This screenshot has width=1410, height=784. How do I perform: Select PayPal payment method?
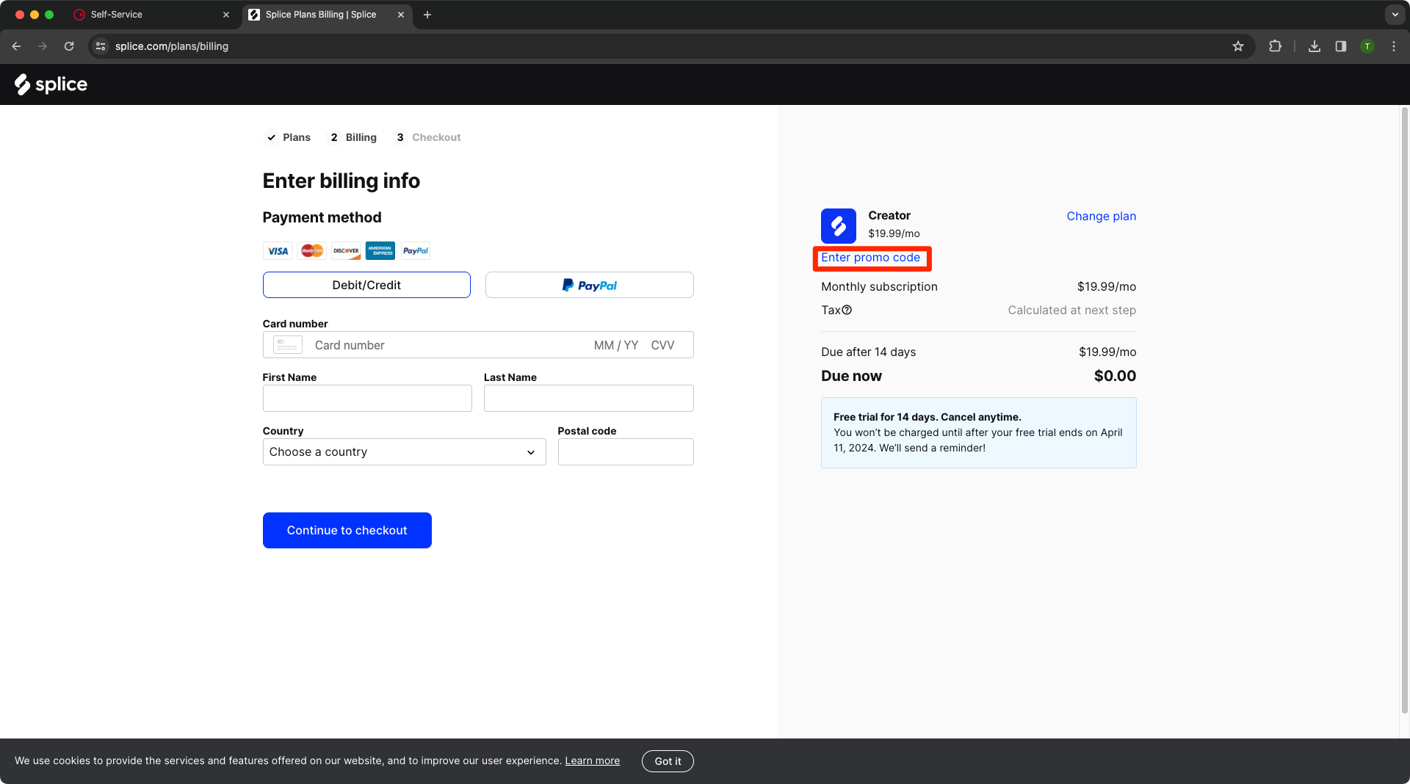(590, 285)
